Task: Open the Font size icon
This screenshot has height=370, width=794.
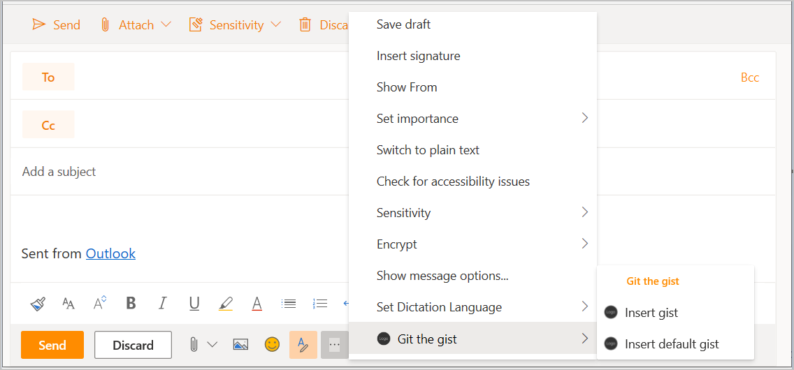Action: click(68, 303)
